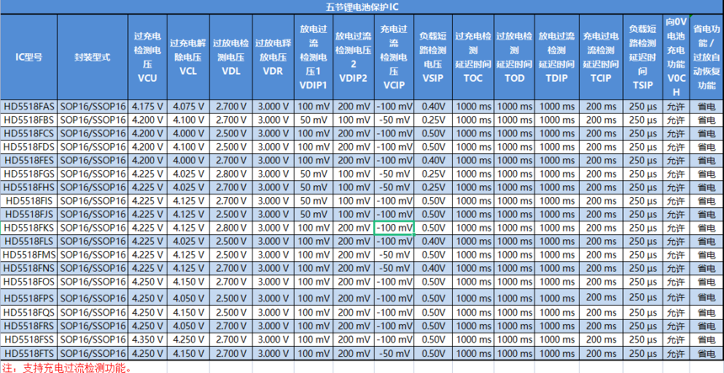Click the VCIP header cell
The image size is (724, 373).
(x=394, y=57)
